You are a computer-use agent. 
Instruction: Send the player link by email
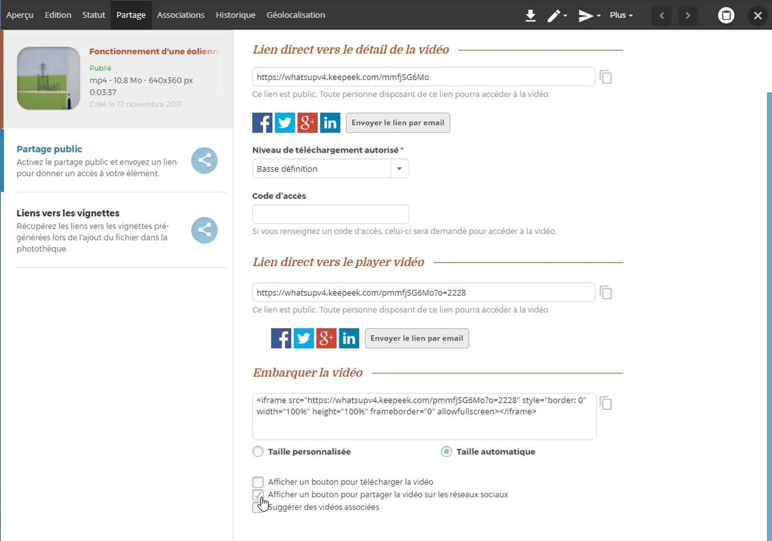tap(417, 338)
